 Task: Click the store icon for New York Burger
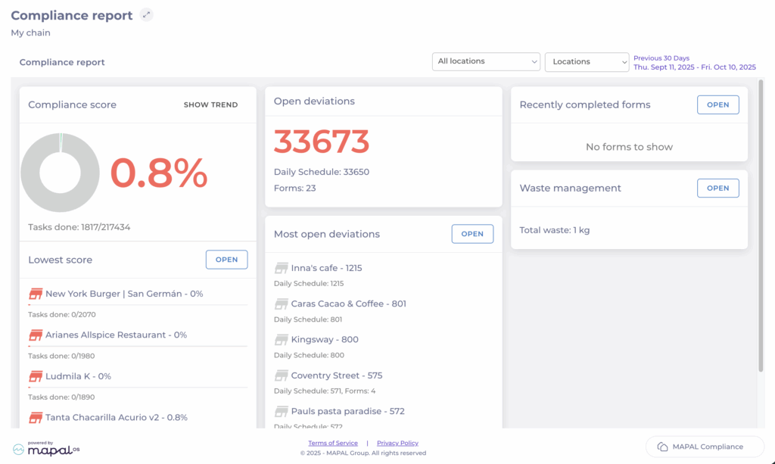[x=36, y=294]
